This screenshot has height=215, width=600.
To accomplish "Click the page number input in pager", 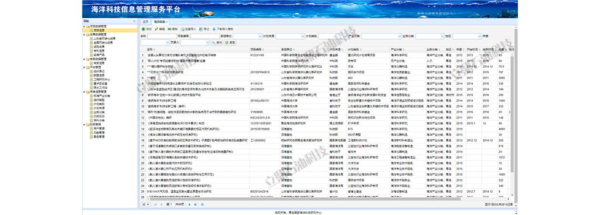I will pos(172,204).
